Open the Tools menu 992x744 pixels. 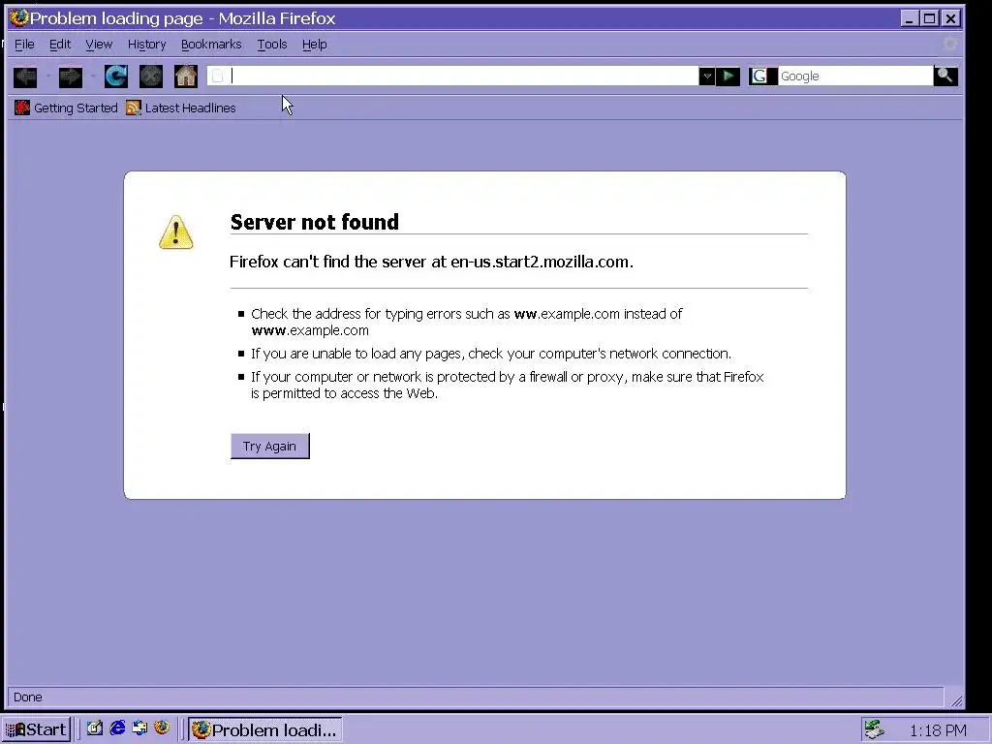tap(272, 45)
